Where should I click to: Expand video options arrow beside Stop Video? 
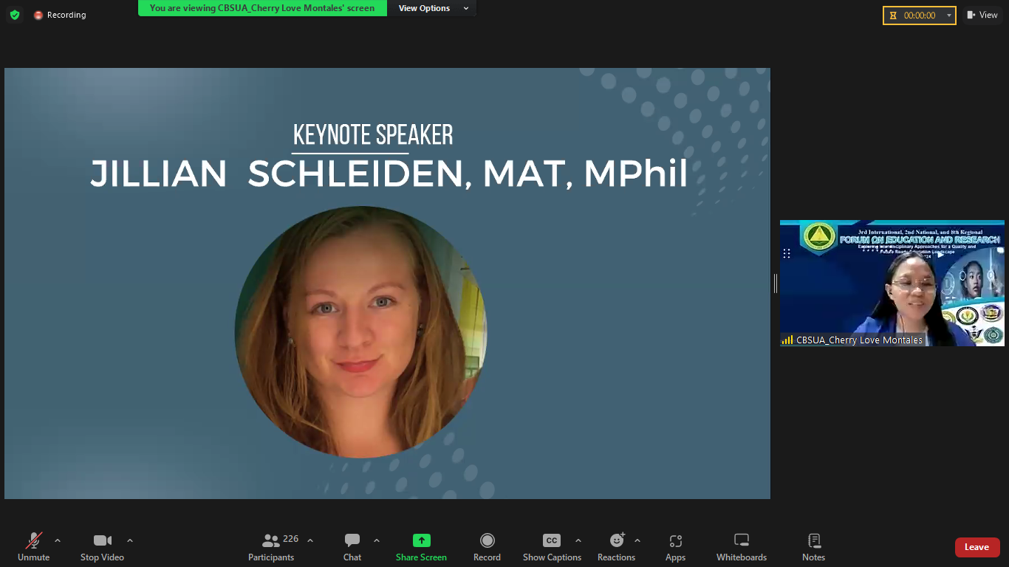(130, 540)
